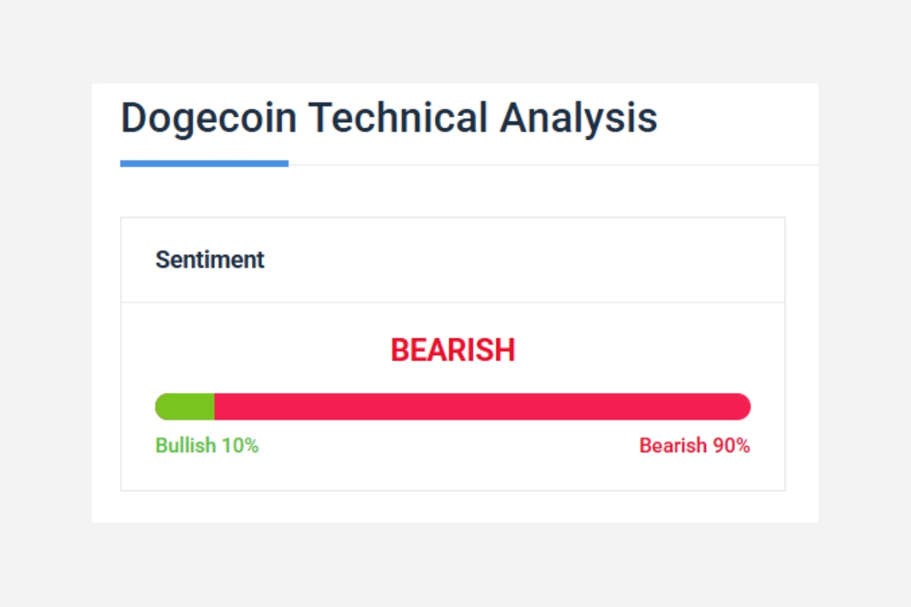
Task: Click the word "Analysis" in the heading
Action: tap(578, 119)
